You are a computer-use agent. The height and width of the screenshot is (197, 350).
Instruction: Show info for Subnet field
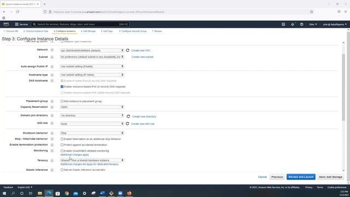[x=52, y=57]
